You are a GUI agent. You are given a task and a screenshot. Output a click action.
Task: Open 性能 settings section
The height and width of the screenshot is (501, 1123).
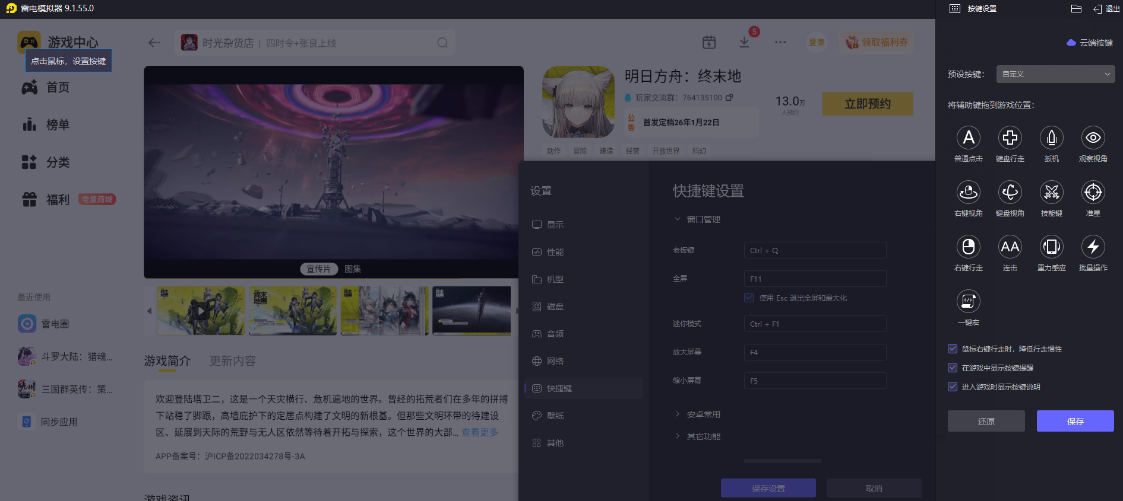coord(584,252)
